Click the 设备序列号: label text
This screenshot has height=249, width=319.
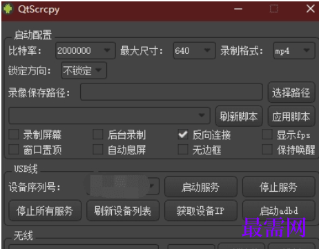coord(35,187)
